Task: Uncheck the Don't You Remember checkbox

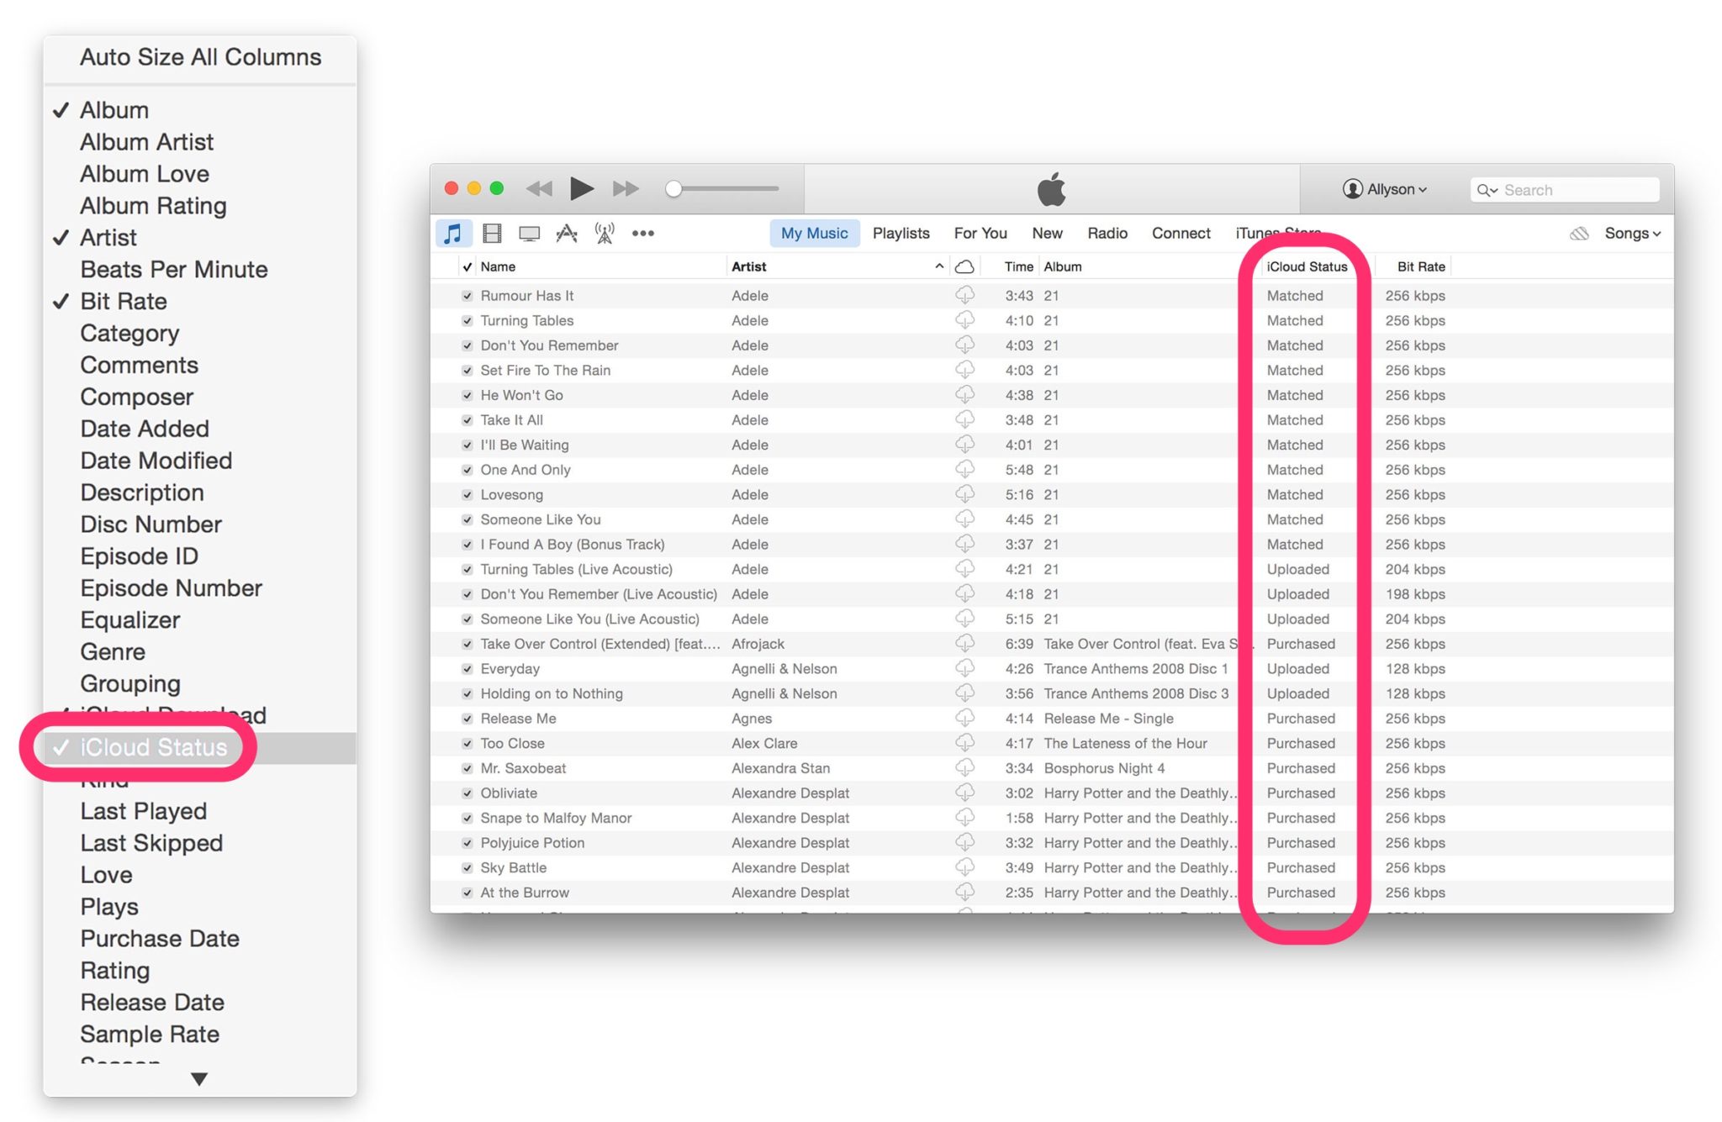Action: click(x=467, y=345)
